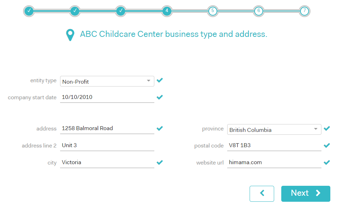Click the location pin icon beside heading
Image resolution: width=341 pixels, height=206 pixels.
(x=70, y=35)
